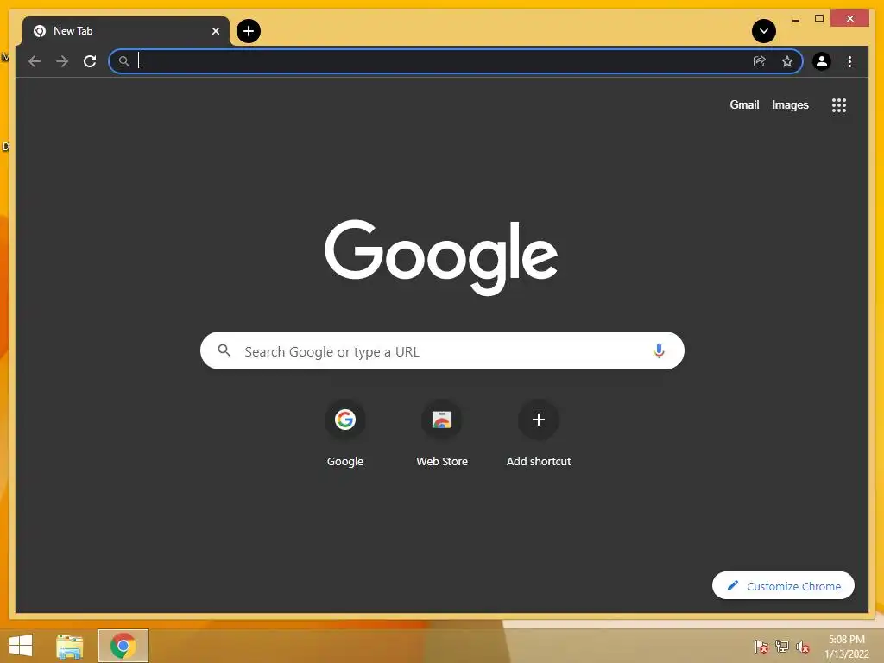This screenshot has height=663, width=884.
Task: Close the New Tab tab
Action: tap(215, 31)
